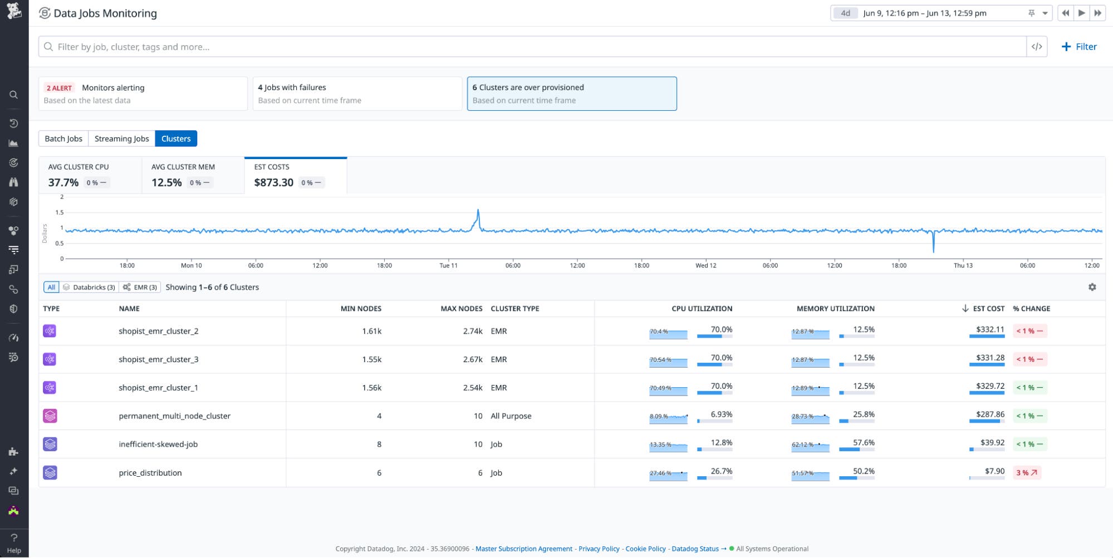The width and height of the screenshot is (1113, 558).
Task: Open table settings gear icon
Action: point(1092,287)
